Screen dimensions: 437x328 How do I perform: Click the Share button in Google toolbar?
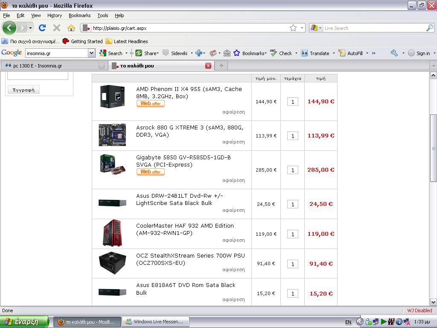(147, 53)
